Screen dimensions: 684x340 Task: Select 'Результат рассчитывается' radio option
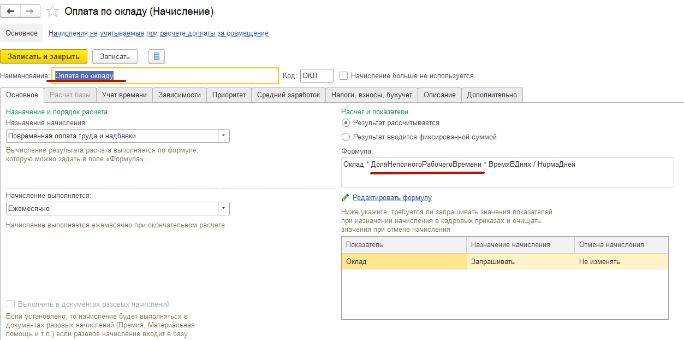click(346, 123)
